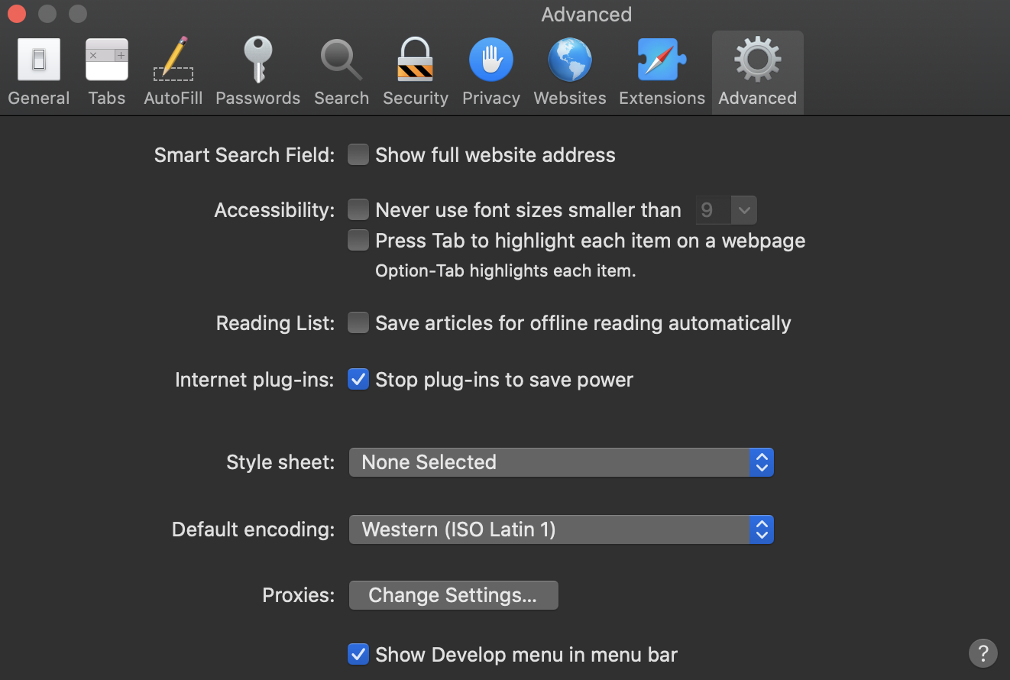Open the General preferences pane
Image resolution: width=1010 pixels, height=680 pixels.
tap(38, 73)
